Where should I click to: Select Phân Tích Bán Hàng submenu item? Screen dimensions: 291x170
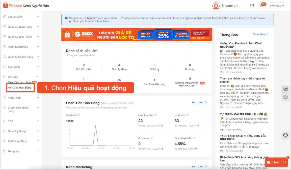[19, 82]
